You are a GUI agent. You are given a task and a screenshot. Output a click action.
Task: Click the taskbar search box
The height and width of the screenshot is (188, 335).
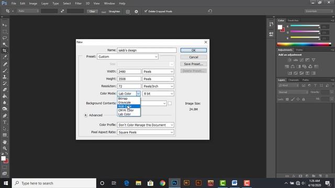coord(54,183)
